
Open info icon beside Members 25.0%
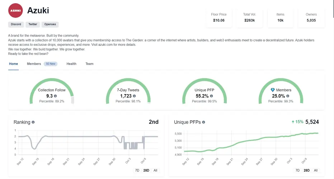click(288, 96)
